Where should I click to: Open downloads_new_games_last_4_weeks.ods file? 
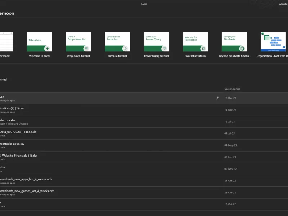pyautogui.click(x=144, y=193)
